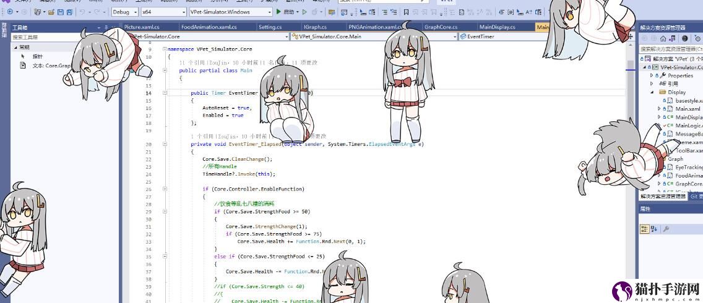
Task: Click the find in files folder icon
Action: pyautogui.click(x=331, y=12)
